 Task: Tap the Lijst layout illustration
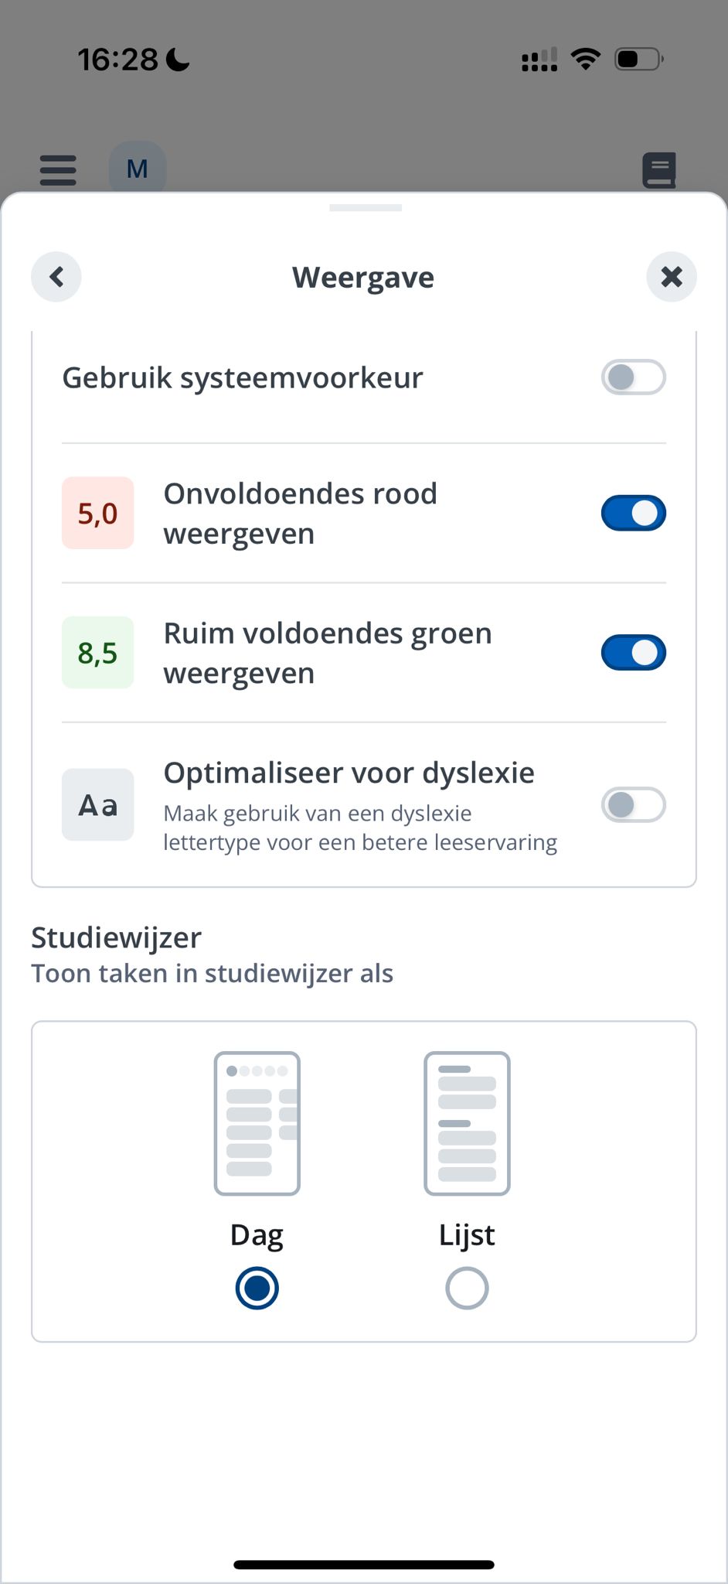(467, 1123)
